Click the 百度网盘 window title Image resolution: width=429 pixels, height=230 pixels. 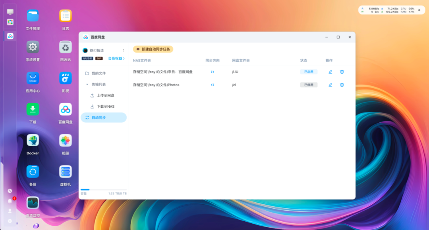98,37
